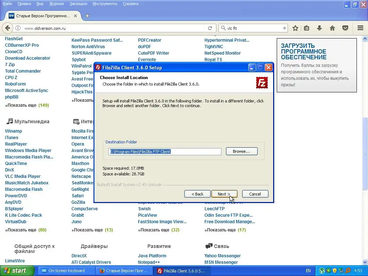
Task: Click Next in FileZilla setup
Action: tap(224, 194)
